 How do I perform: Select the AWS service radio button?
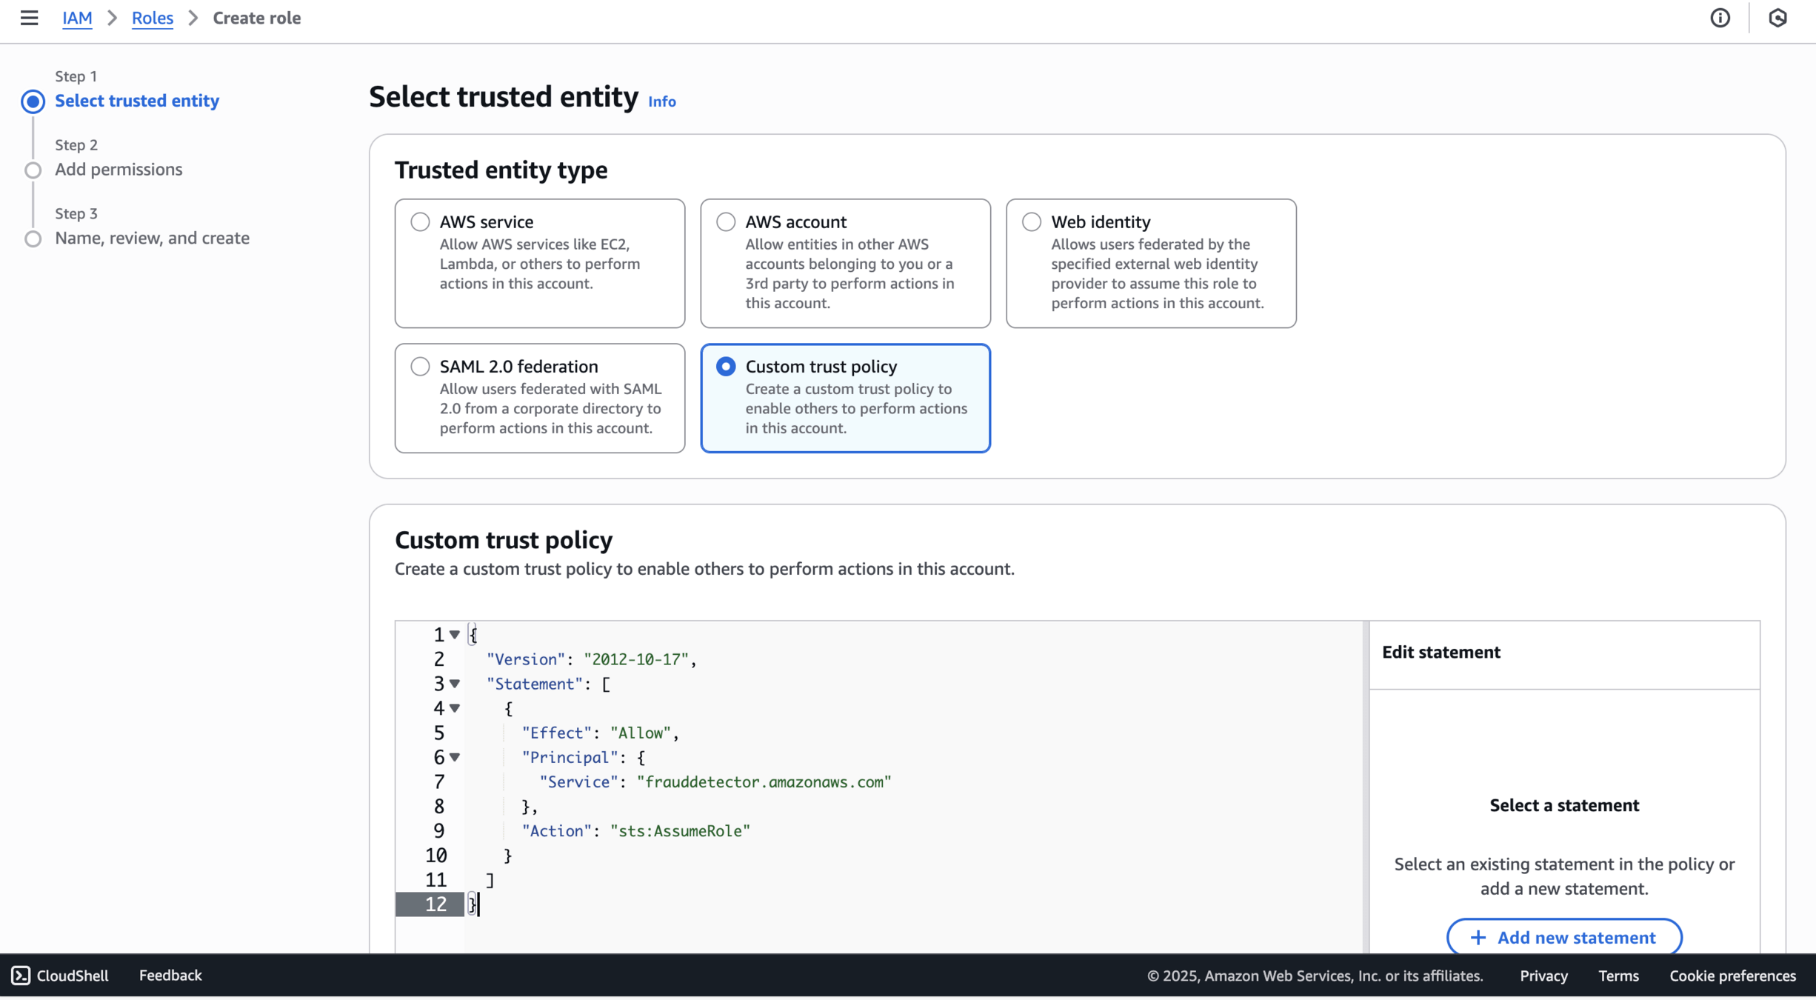(420, 221)
